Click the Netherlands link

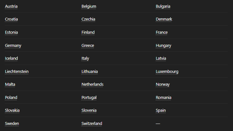tap(92, 84)
